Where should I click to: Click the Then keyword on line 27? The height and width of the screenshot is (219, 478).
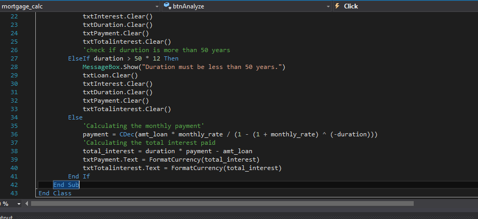(171, 58)
